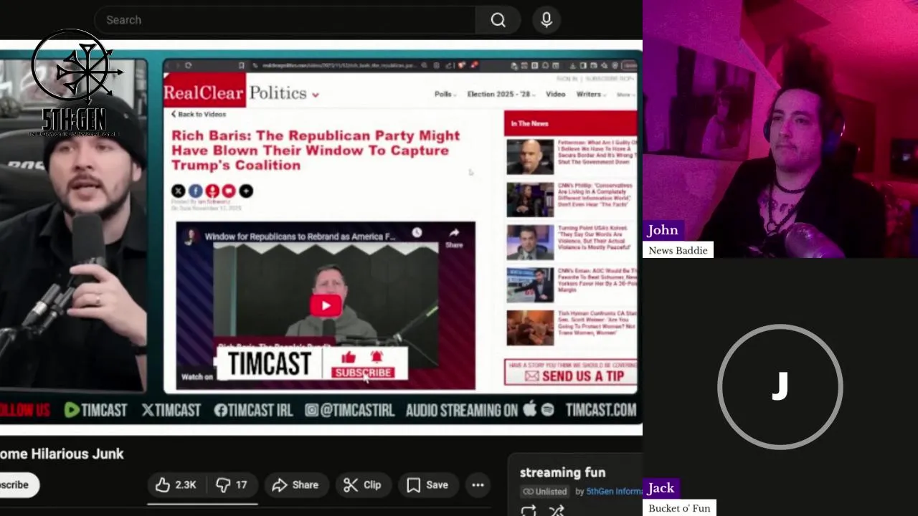
Task: Click the @TIMCASTIRL Instagram ticker label
Action: click(x=349, y=410)
